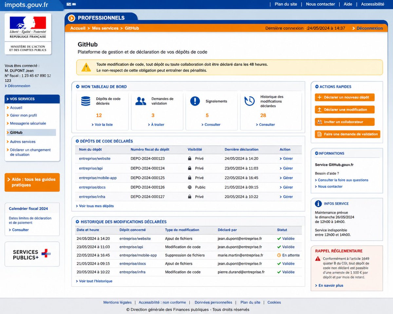393x314 pixels.
Task: Click the yellow warning triangle in alert banner
Action: click(x=86, y=67)
